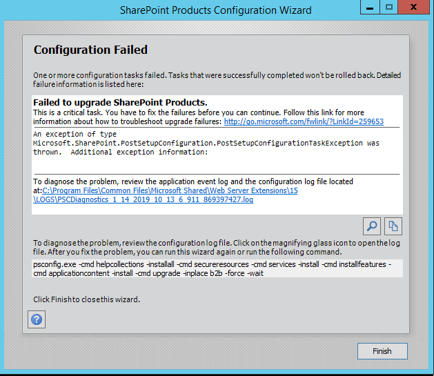
Task: Maximize the Configuration Wizard window
Action: [x=388, y=7]
